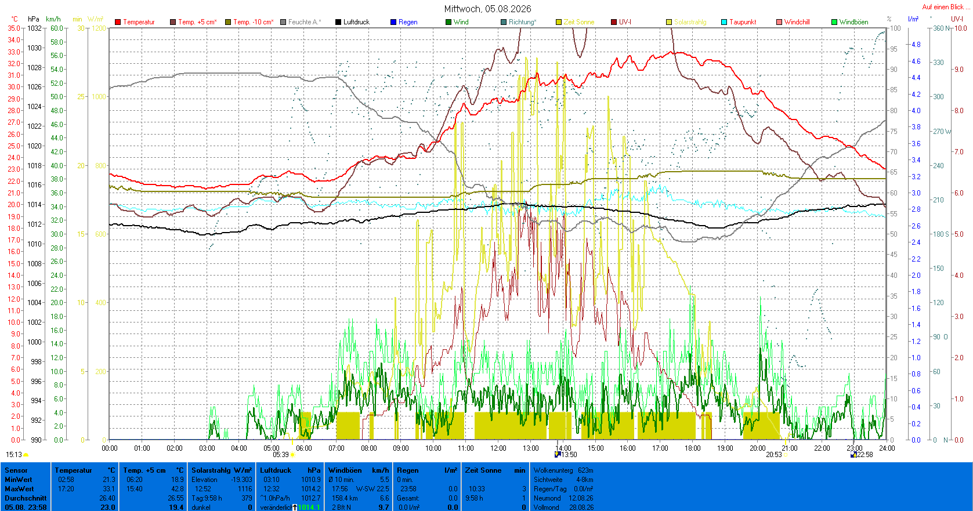The image size is (973, 511).
Task: Click the 'Vollmond 28.08.26' entry
Action: pos(563,508)
